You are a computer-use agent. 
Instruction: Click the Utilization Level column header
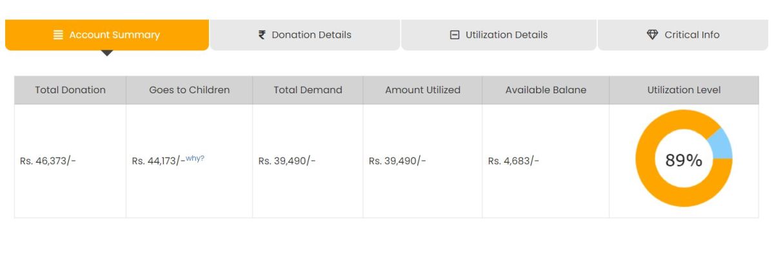tap(684, 90)
